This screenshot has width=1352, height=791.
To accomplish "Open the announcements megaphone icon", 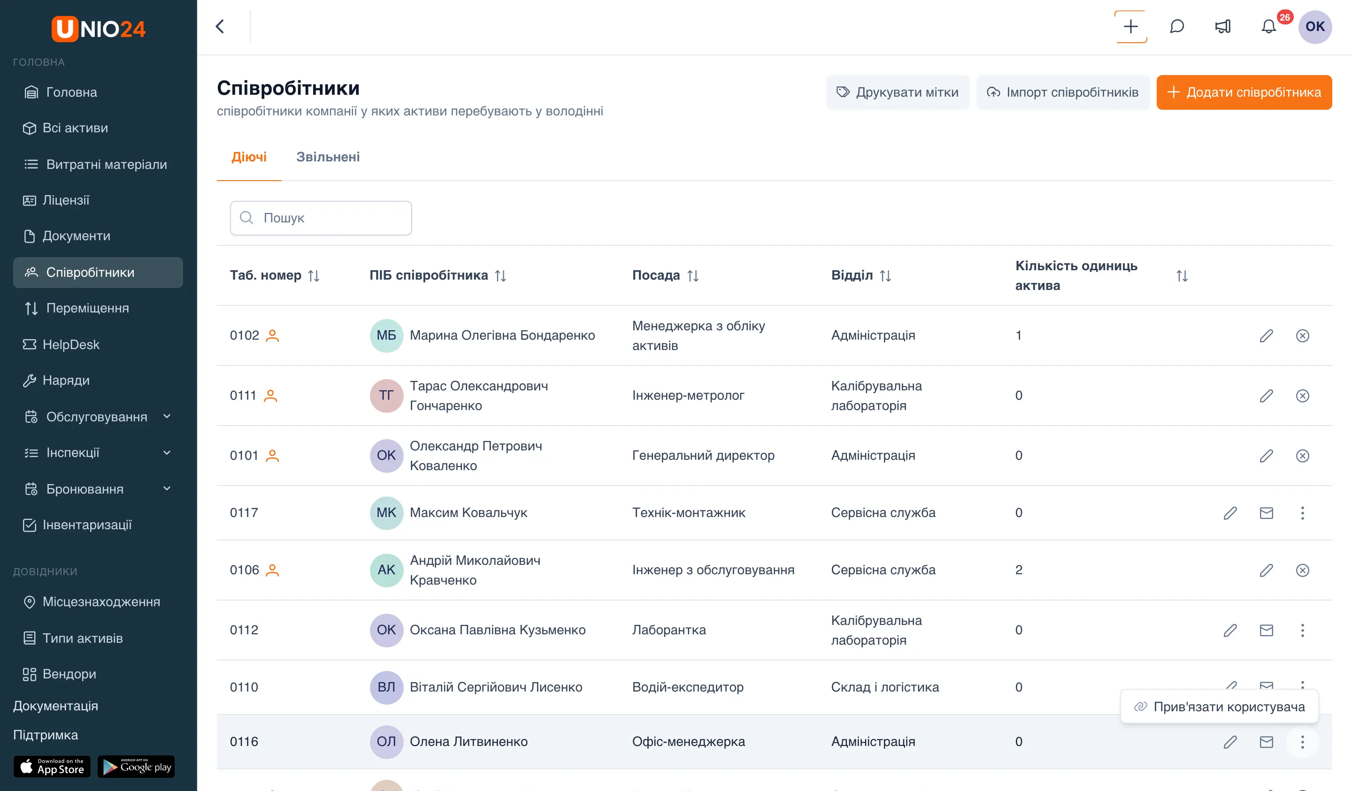I will (1223, 26).
